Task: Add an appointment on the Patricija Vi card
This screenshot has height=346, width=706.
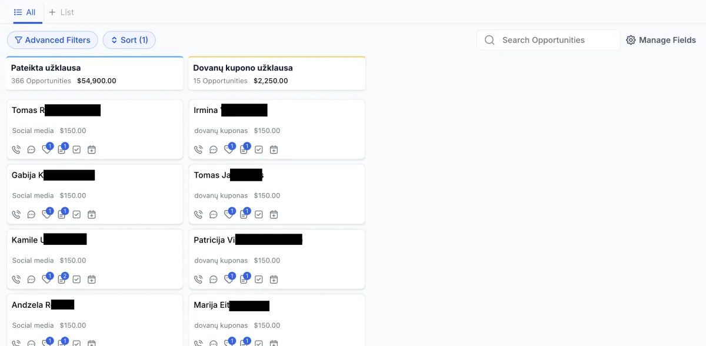Action: (x=274, y=279)
